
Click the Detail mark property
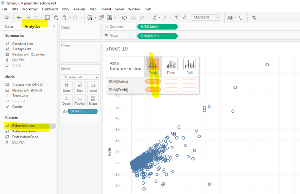click(67, 101)
